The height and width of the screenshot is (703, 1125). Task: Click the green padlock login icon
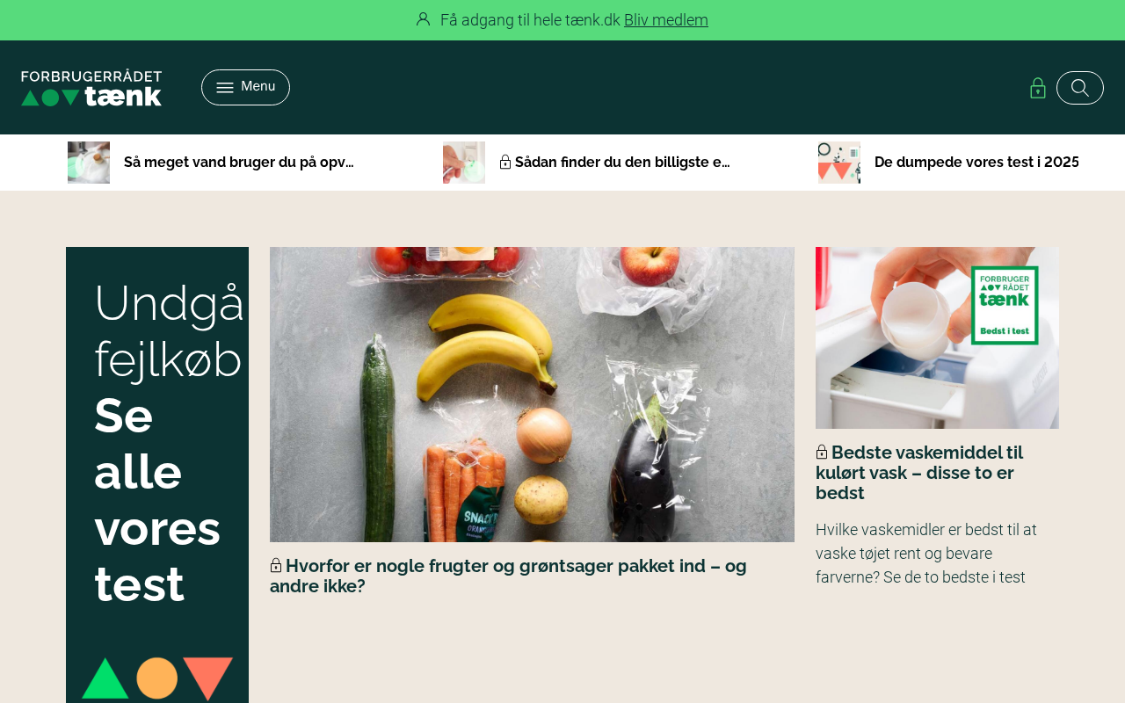point(1037,88)
